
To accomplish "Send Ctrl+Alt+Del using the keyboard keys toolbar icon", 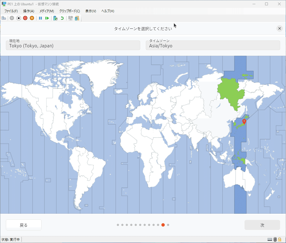I will click(4, 18).
